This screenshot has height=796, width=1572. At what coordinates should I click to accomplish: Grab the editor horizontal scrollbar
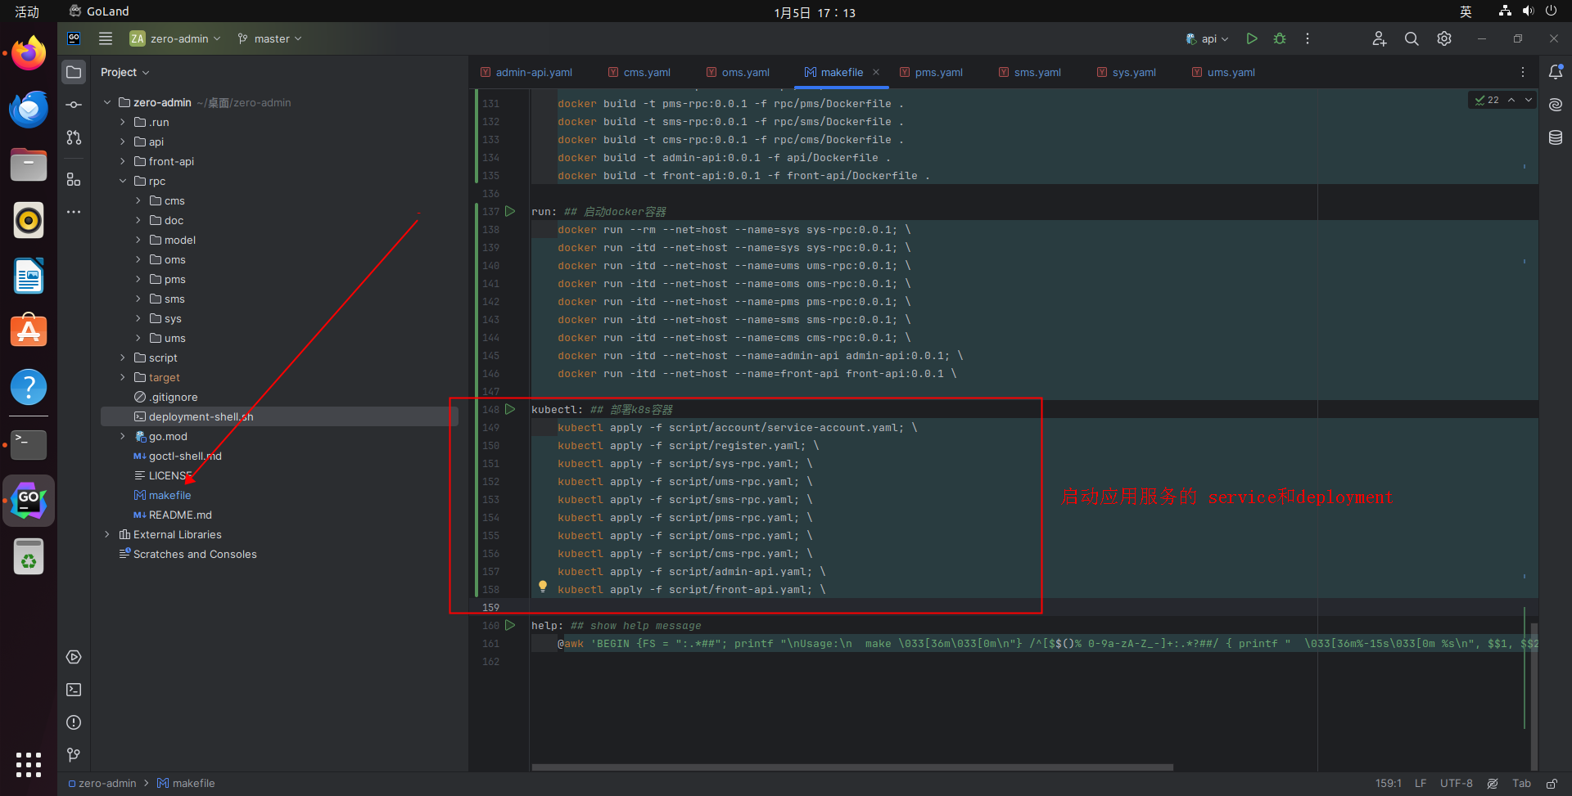coord(852,767)
